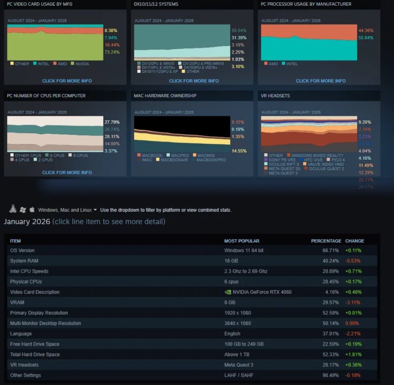Screen dimensions: 394x385
Task: Expand the System RAM line item
Action: coord(24,261)
